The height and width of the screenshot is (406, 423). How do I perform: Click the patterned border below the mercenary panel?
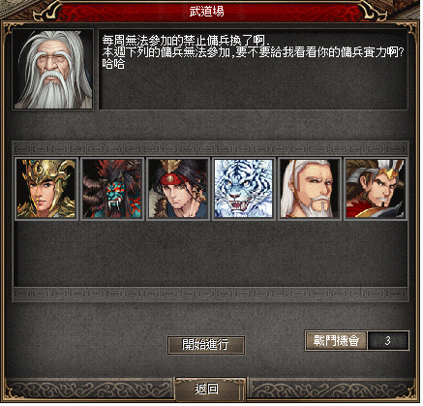coord(210,295)
